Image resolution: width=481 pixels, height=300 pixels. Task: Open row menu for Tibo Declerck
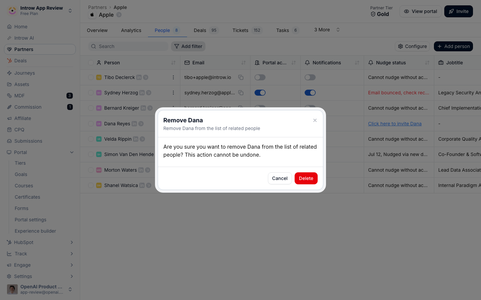[173, 77]
